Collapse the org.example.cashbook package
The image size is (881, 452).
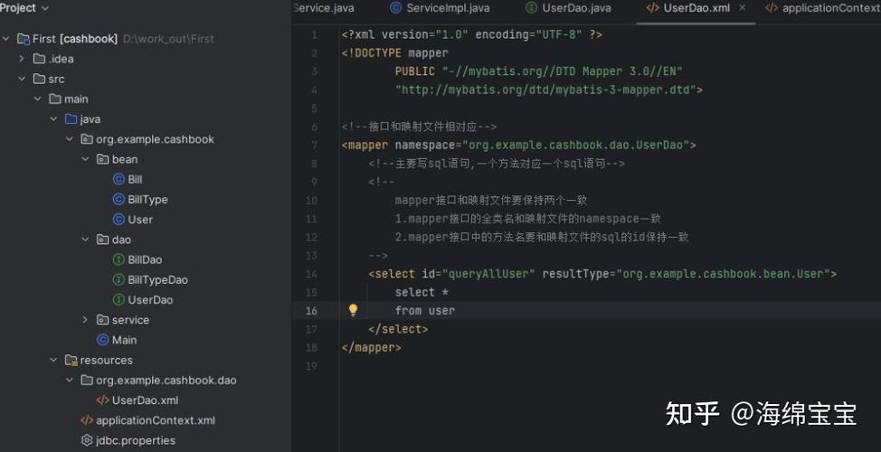click(x=69, y=138)
